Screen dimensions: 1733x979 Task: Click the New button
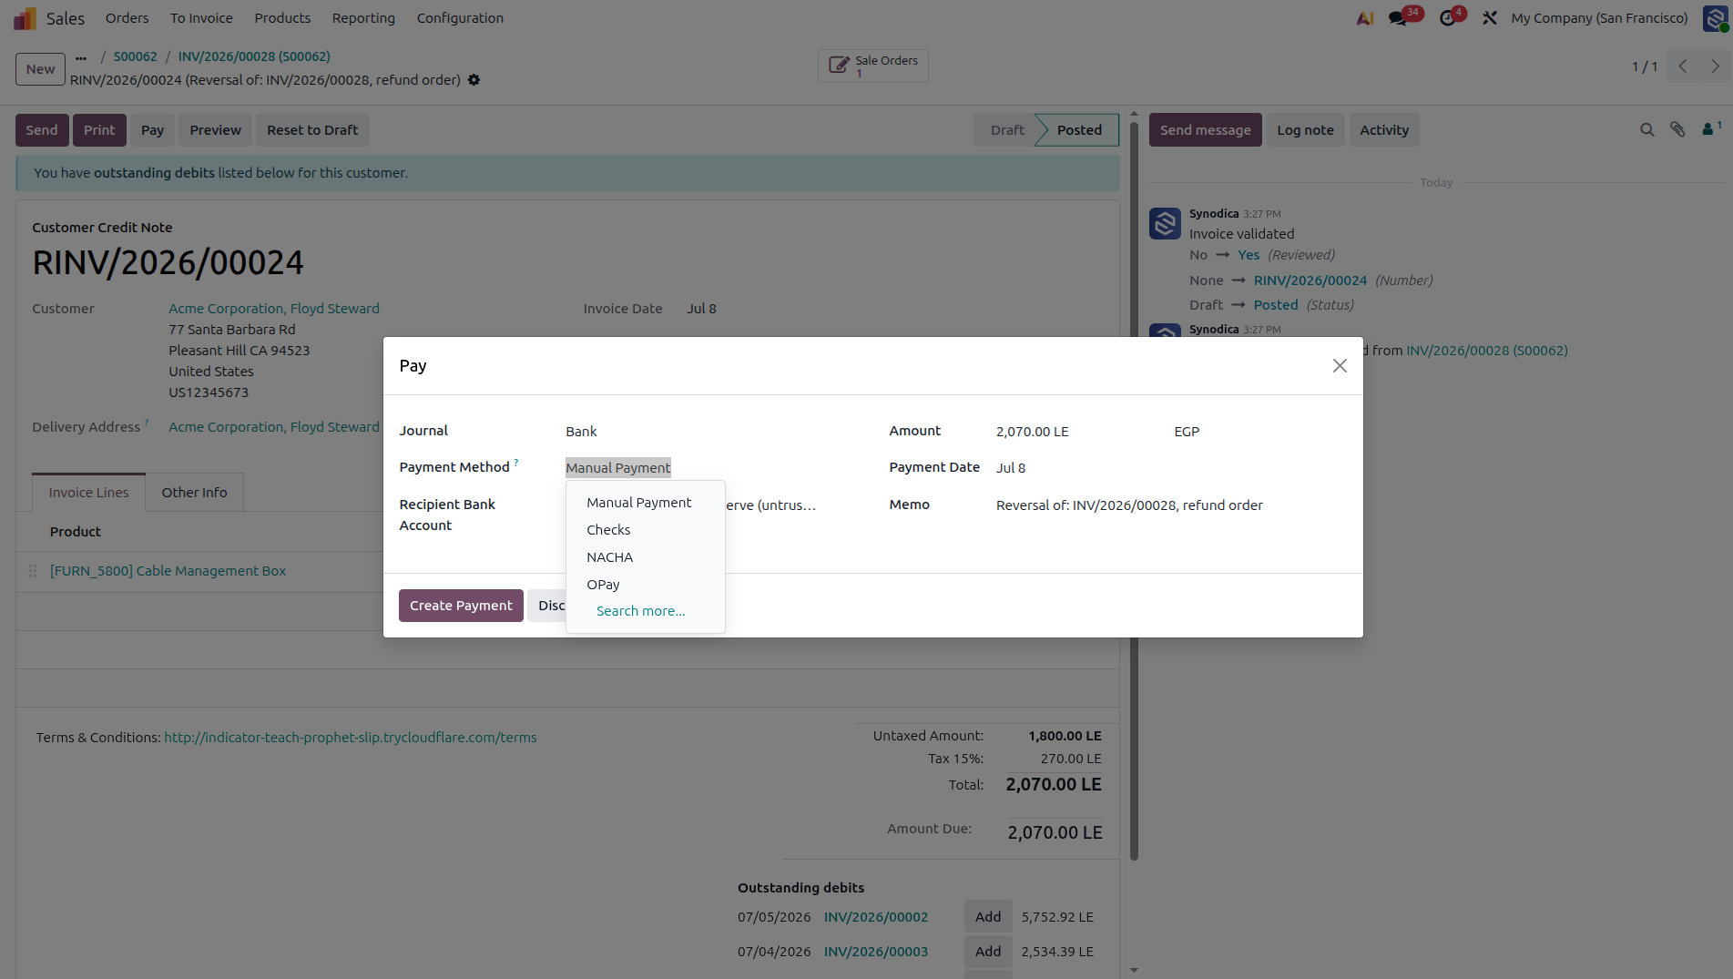point(40,69)
